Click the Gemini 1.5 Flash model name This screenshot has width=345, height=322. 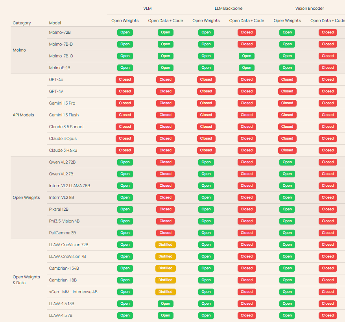64,115
